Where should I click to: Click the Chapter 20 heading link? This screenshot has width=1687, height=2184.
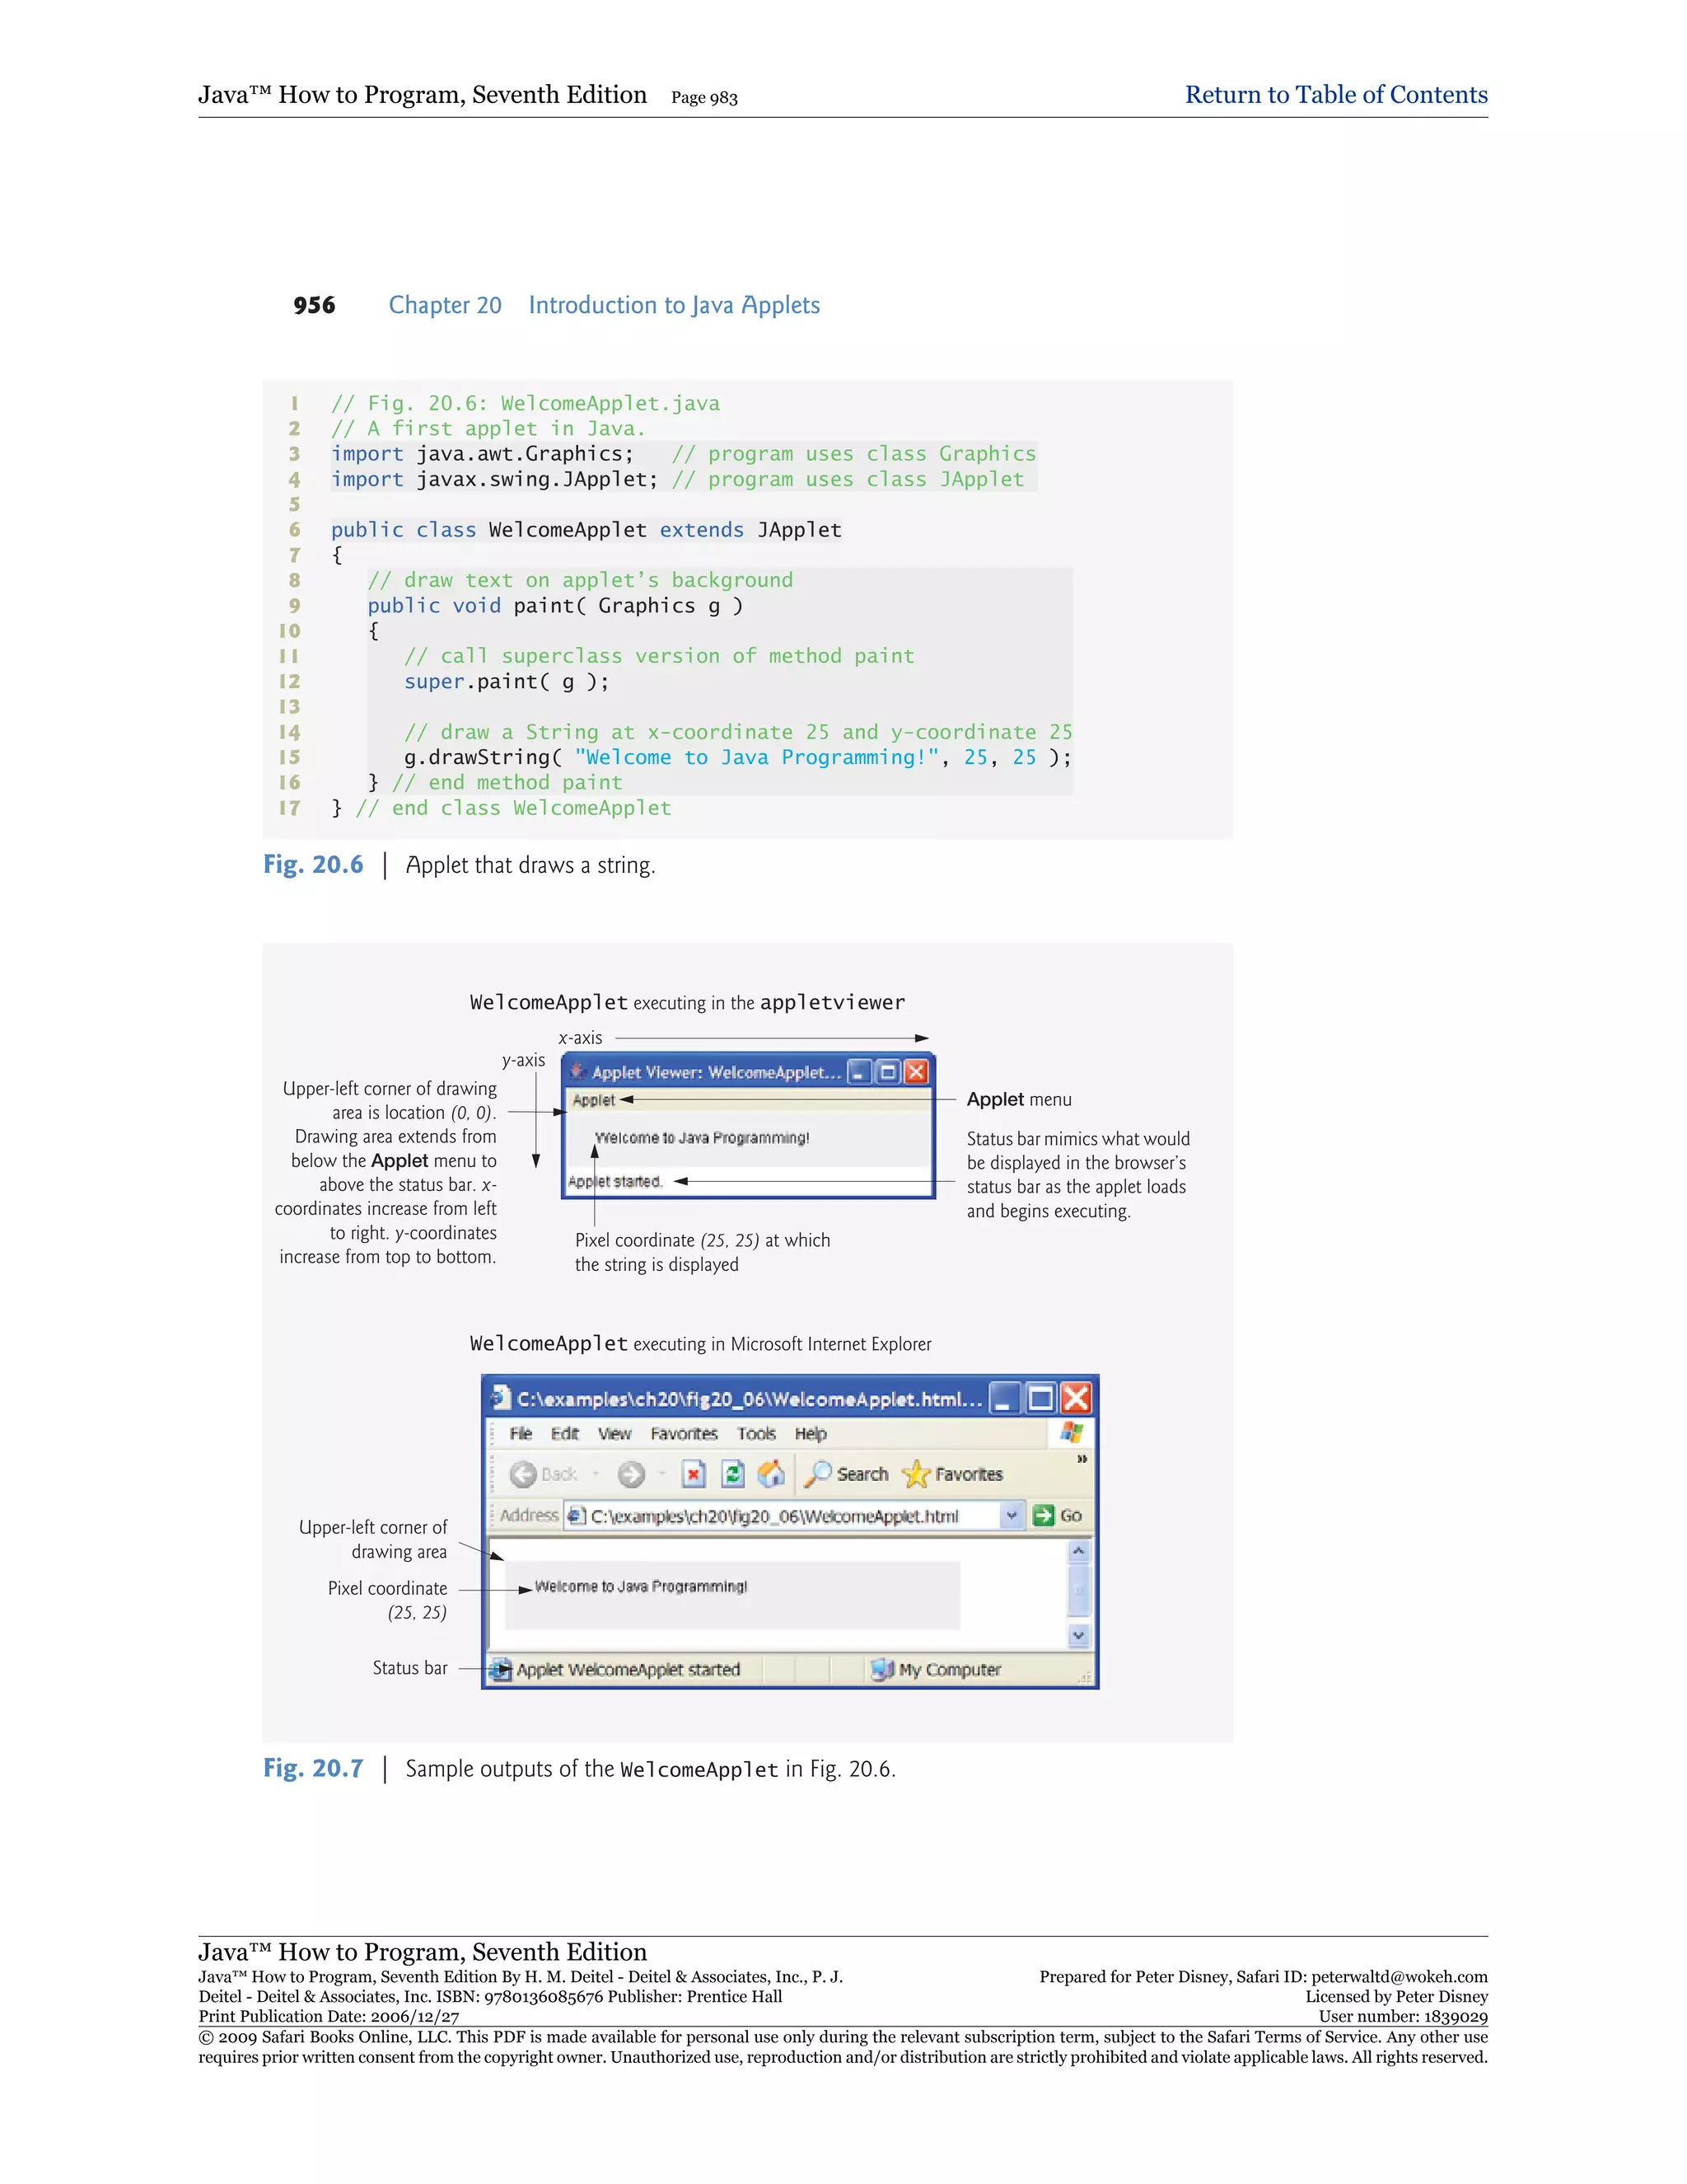(445, 305)
